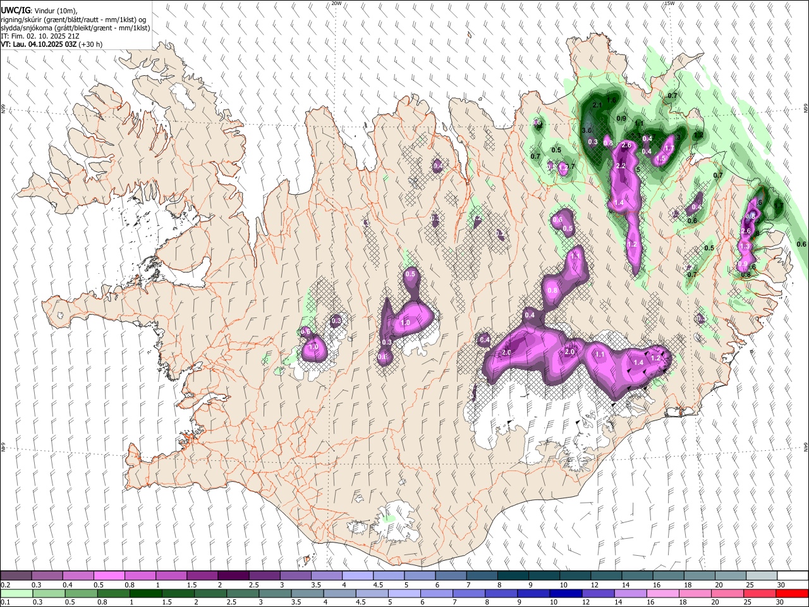The height and width of the screenshot is (607, 809).
Task: Click the snow legend swatch starting at 0.2
Action: click(16, 576)
